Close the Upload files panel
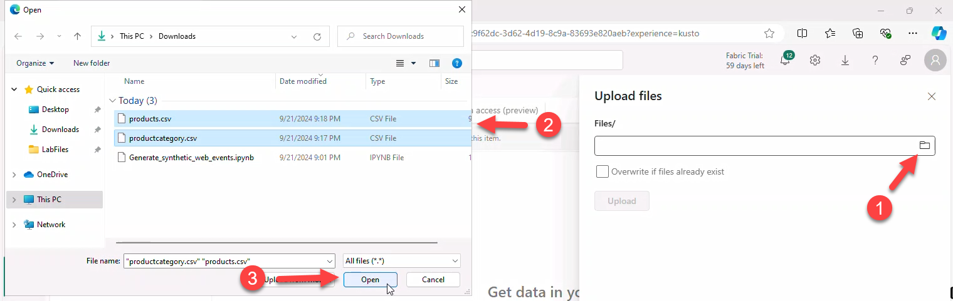The width and height of the screenshot is (953, 301). (932, 96)
